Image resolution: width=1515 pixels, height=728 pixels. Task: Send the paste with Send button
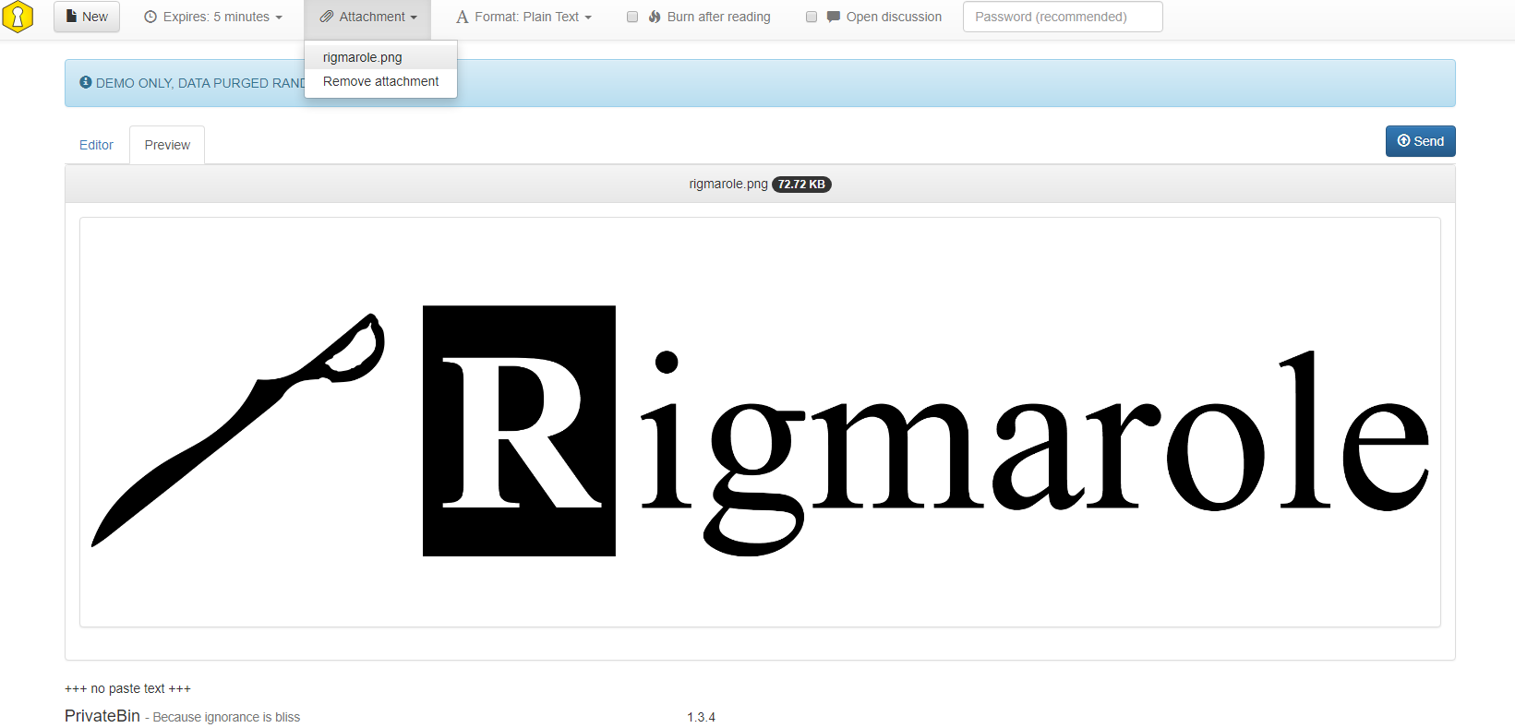(x=1420, y=141)
